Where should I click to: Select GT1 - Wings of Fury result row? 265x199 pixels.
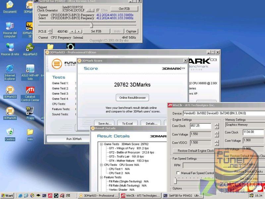point(129,148)
